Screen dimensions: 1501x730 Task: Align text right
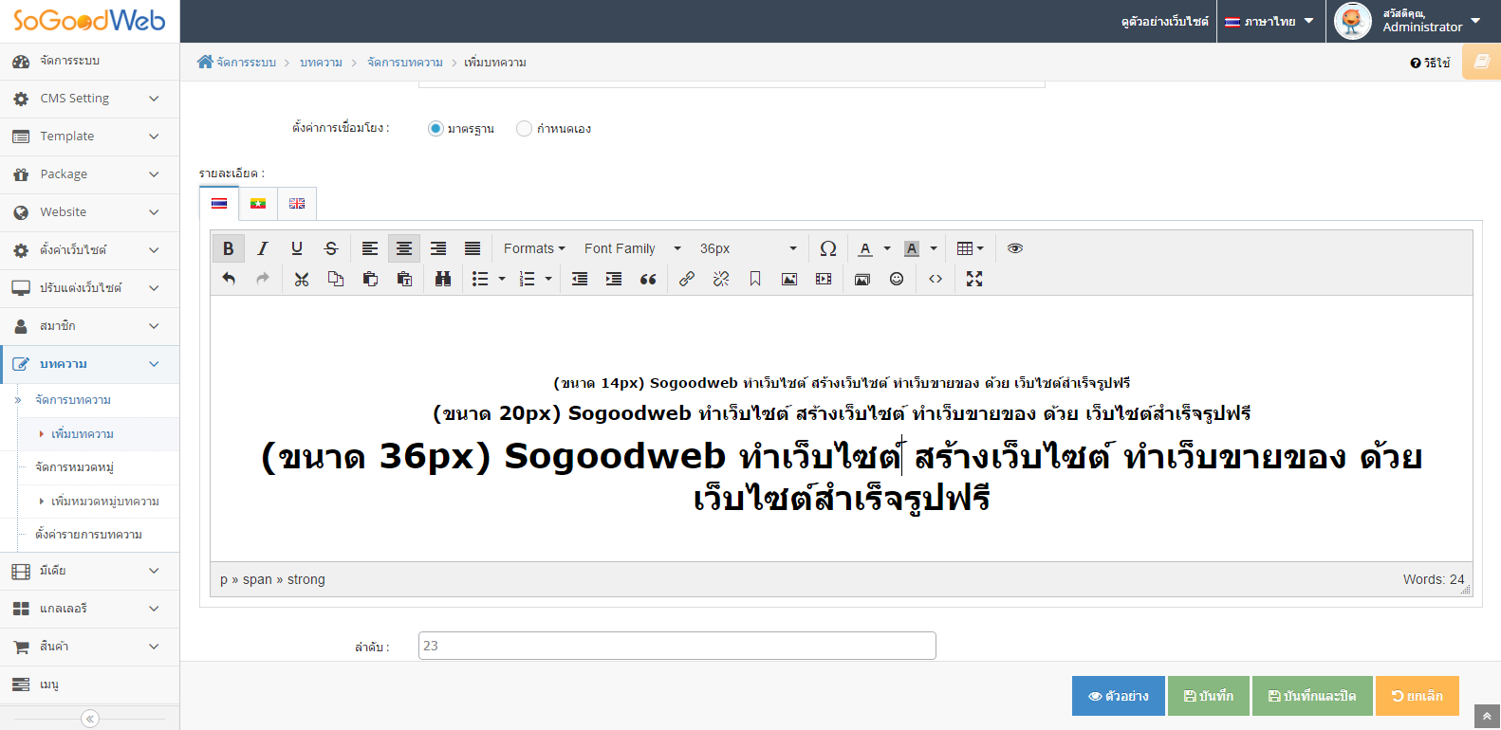[x=438, y=248]
